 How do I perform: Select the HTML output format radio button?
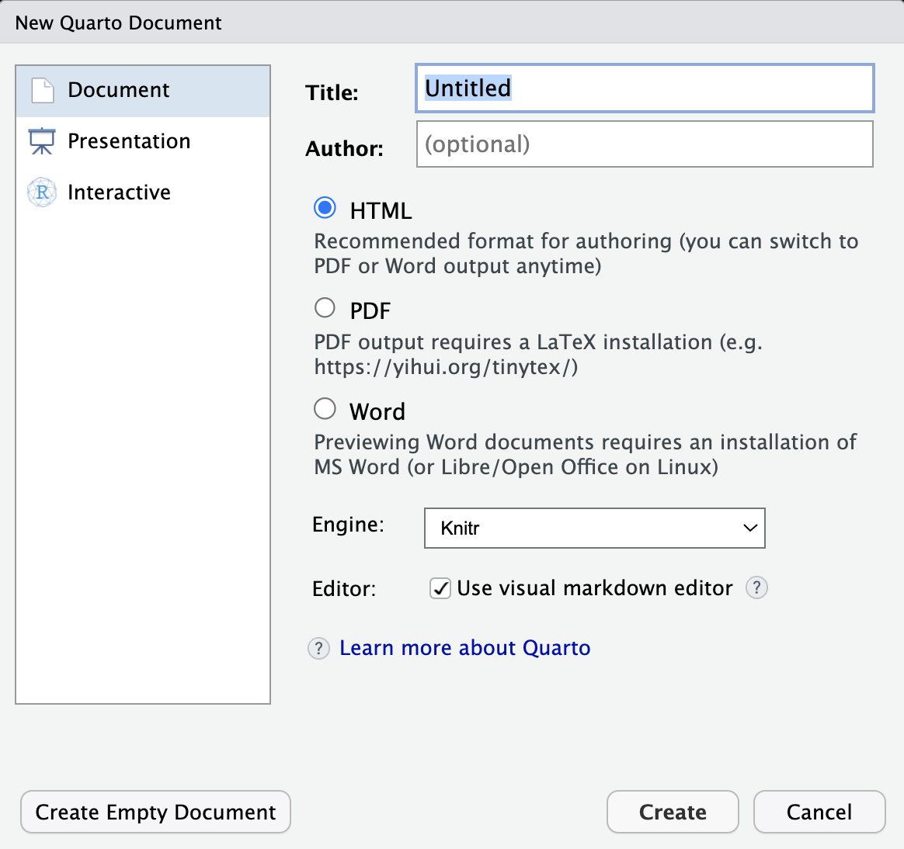(325, 208)
